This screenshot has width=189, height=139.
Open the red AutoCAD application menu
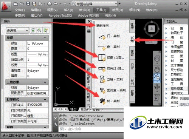pos(6,6)
